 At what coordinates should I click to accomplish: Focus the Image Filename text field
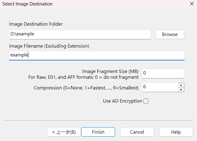[97, 55]
